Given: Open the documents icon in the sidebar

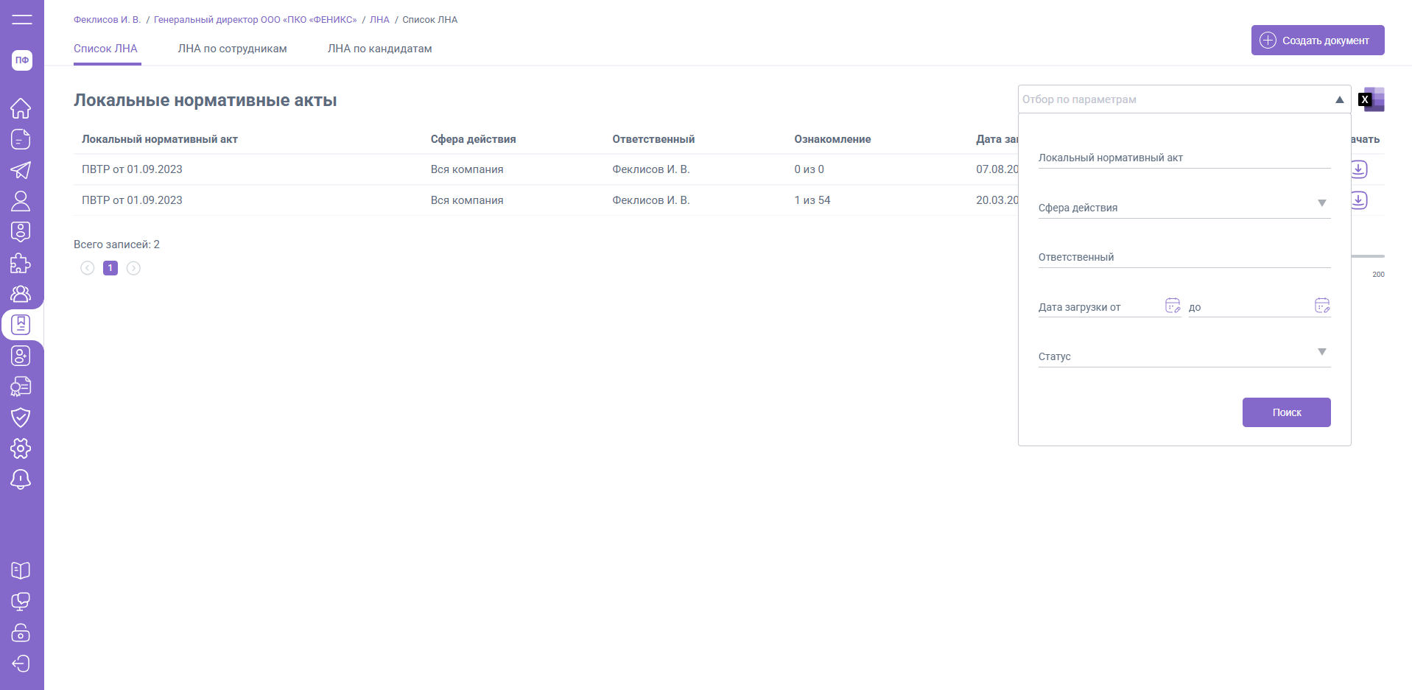Looking at the screenshot, I should (x=21, y=139).
